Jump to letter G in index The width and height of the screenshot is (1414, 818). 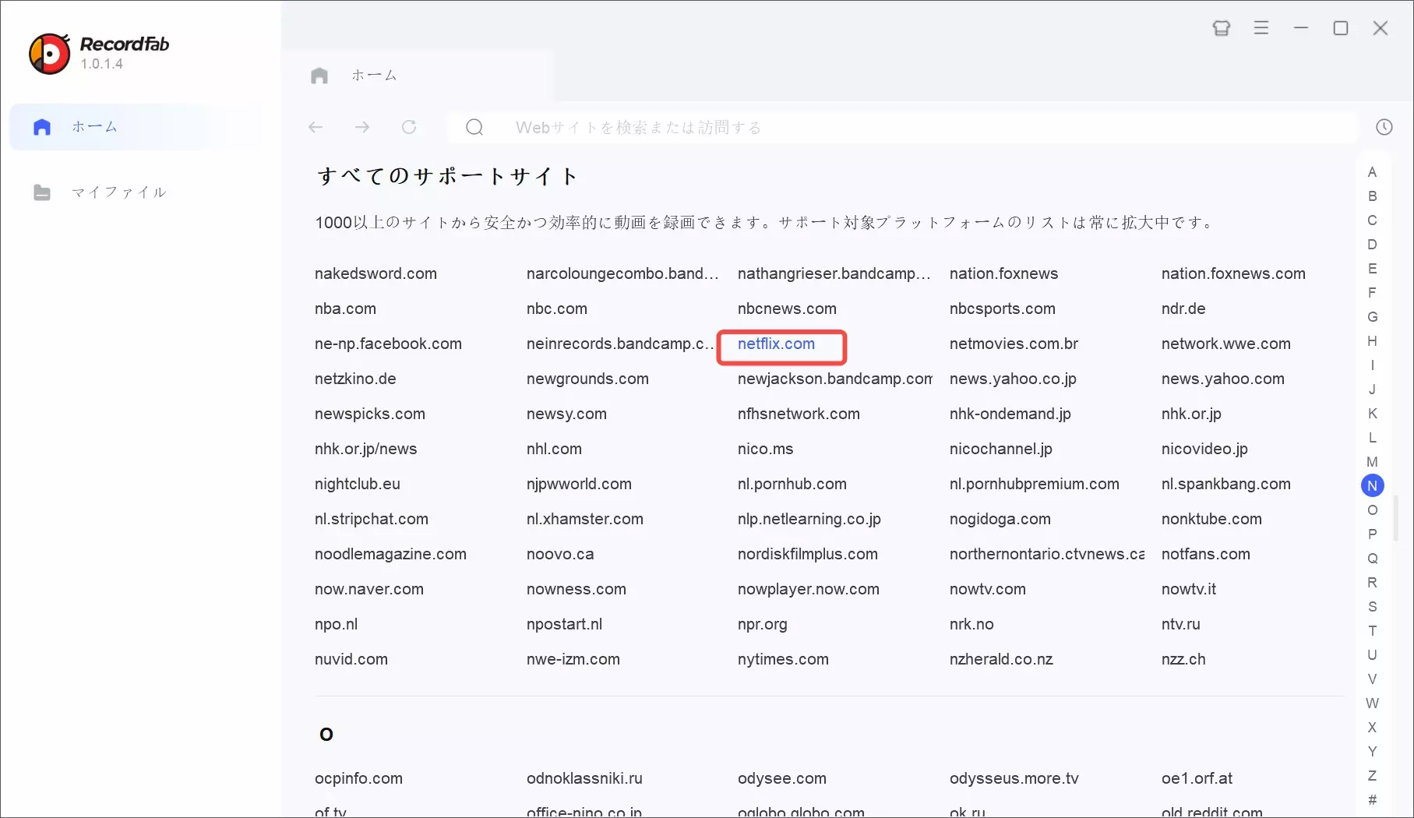pyautogui.click(x=1373, y=317)
